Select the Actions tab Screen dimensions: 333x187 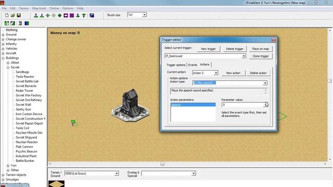tap(204, 64)
